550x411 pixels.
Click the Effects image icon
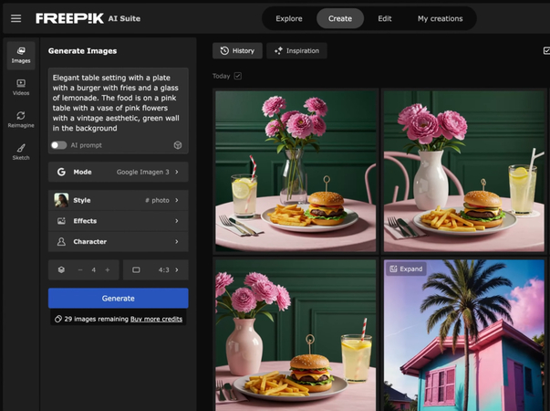(x=61, y=221)
